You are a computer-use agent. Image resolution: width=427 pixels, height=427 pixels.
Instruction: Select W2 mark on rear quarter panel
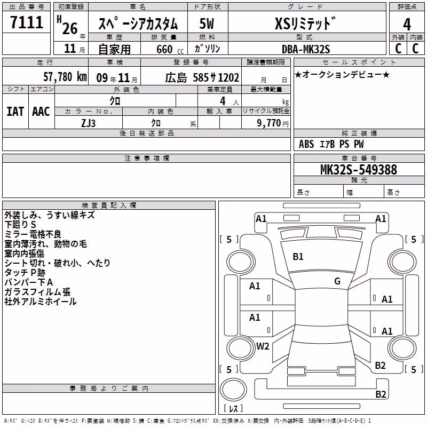click(x=263, y=346)
